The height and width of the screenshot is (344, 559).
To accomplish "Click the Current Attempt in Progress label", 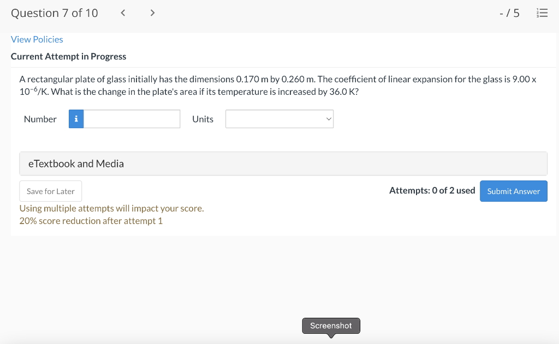I will pos(68,56).
